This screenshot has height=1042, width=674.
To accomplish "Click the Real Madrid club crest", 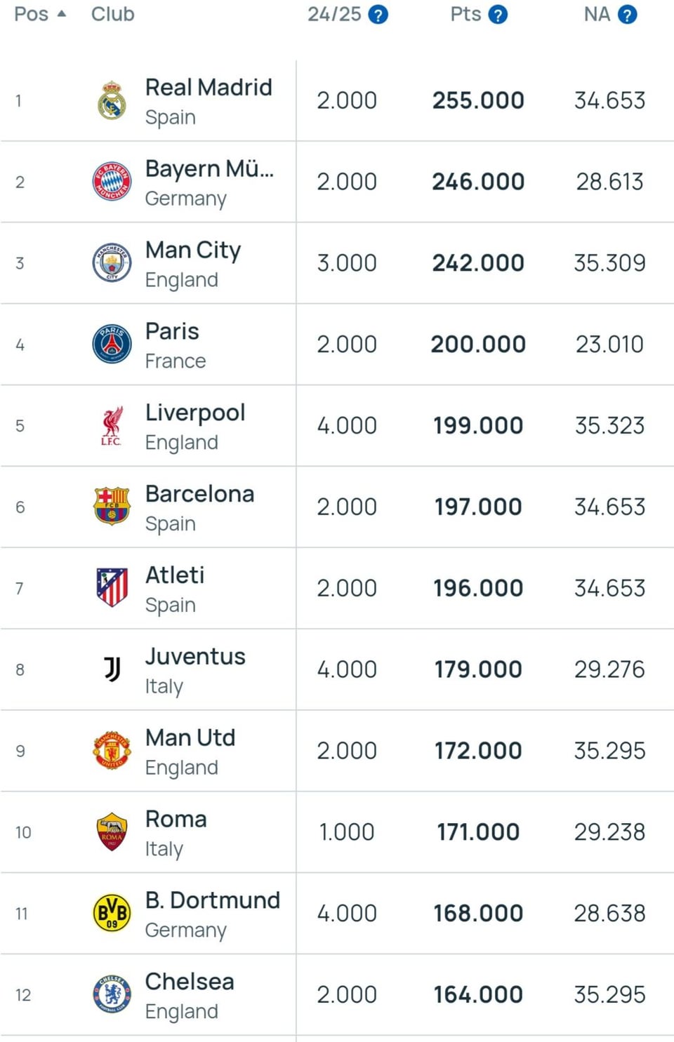I will click(x=112, y=100).
